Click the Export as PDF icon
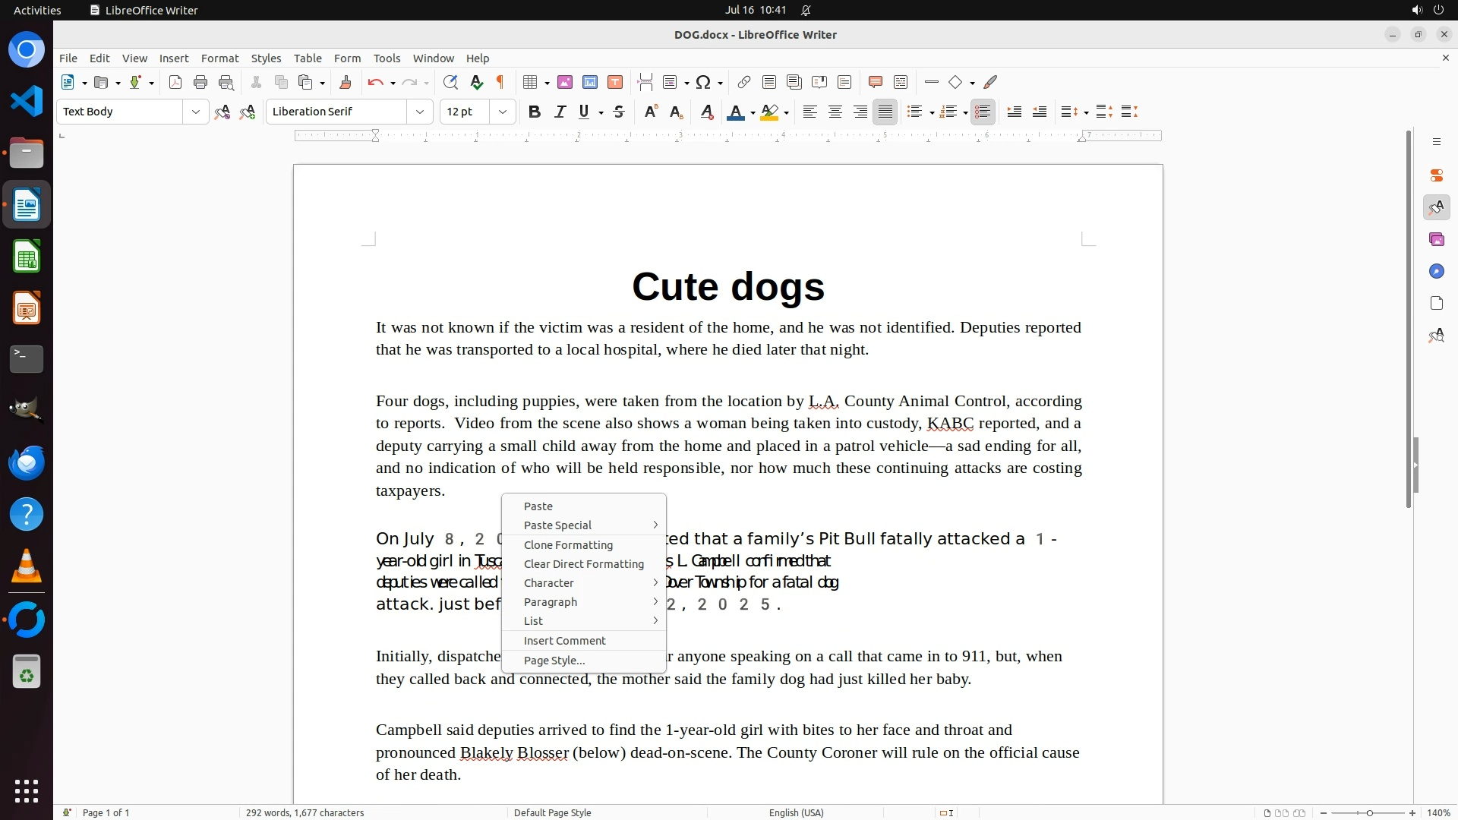1458x820 pixels. [175, 83]
